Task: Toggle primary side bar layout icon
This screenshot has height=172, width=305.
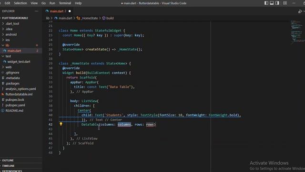Action: [x=266, y=3]
